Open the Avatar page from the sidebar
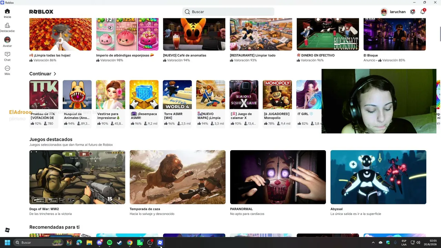The image size is (441, 248). coord(7,42)
